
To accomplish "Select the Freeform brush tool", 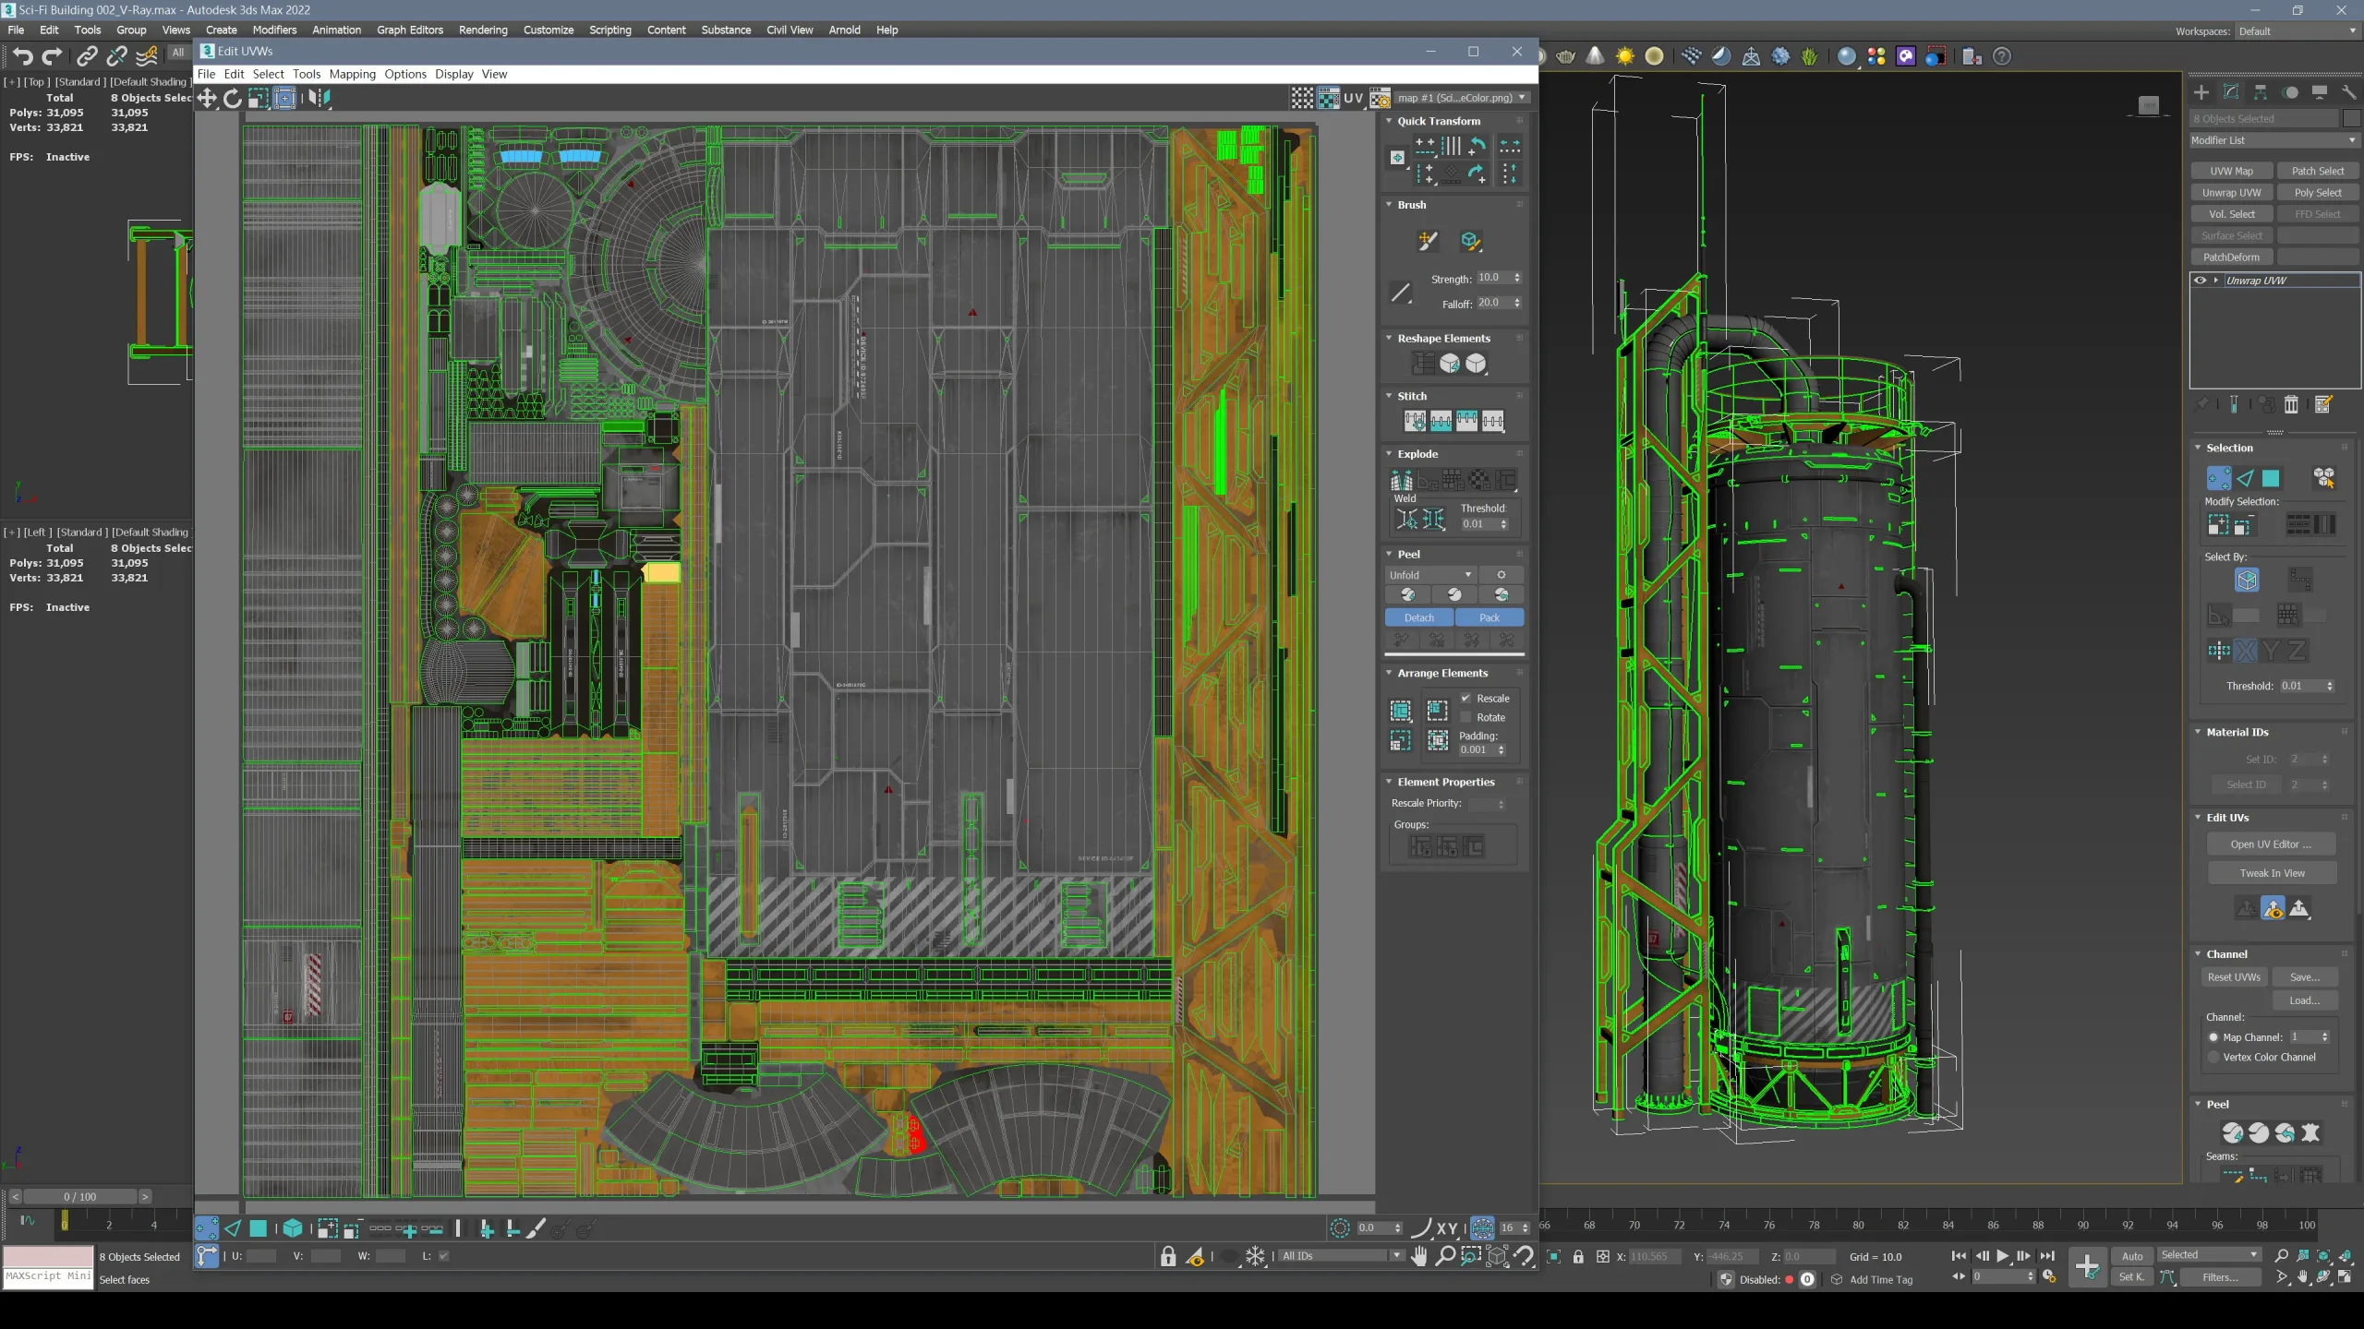I will [x=1427, y=238].
